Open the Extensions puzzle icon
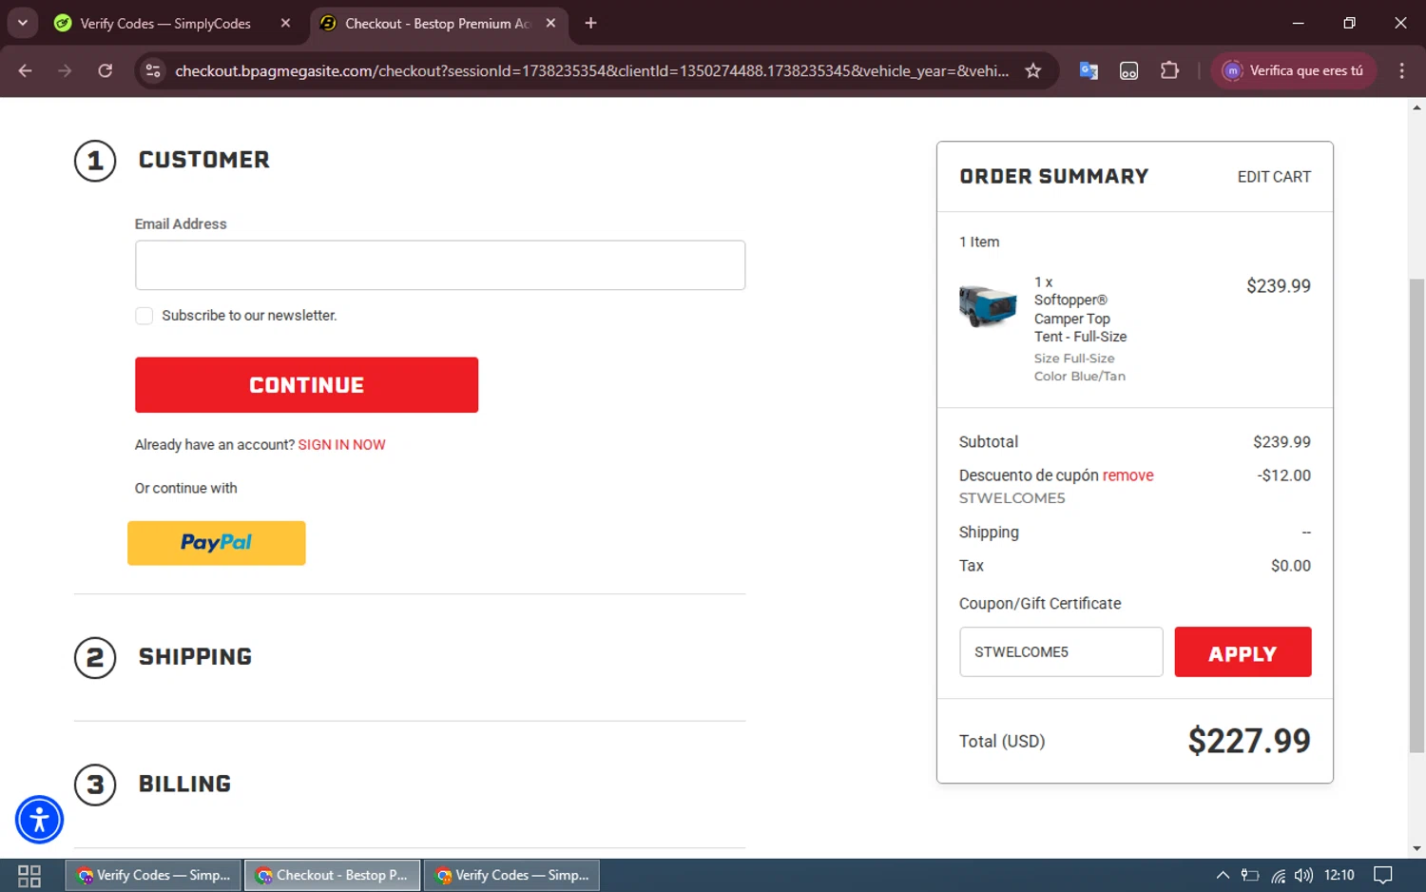Viewport: 1426px width, 892px height. click(1169, 70)
